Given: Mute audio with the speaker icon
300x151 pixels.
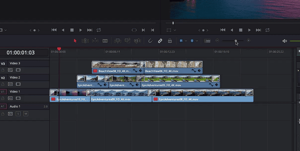Looking at the screenshot, I should [285, 41].
